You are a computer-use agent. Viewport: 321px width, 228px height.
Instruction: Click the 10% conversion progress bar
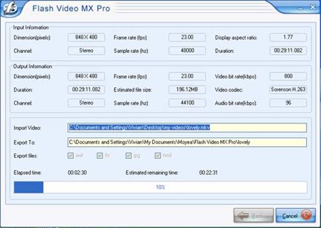[160, 187]
